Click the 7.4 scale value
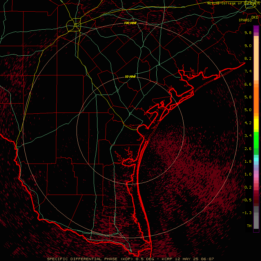261x261 pixels. pos(248,71)
